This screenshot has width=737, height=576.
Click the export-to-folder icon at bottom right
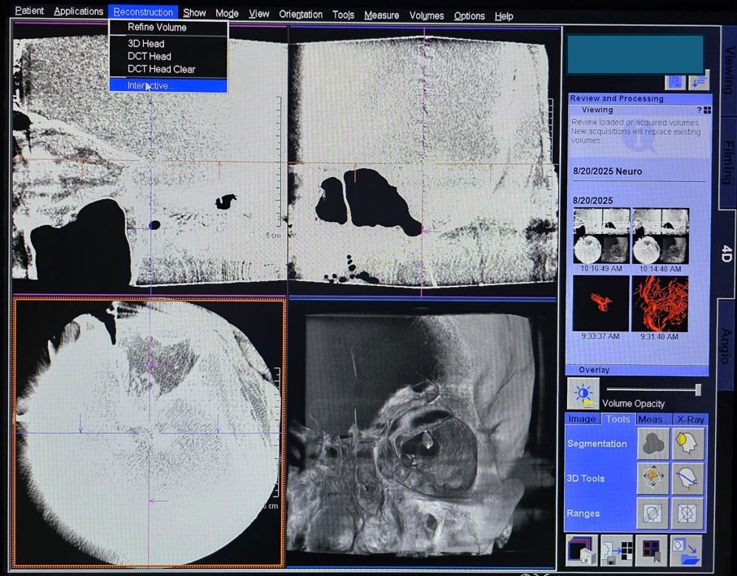(x=687, y=551)
